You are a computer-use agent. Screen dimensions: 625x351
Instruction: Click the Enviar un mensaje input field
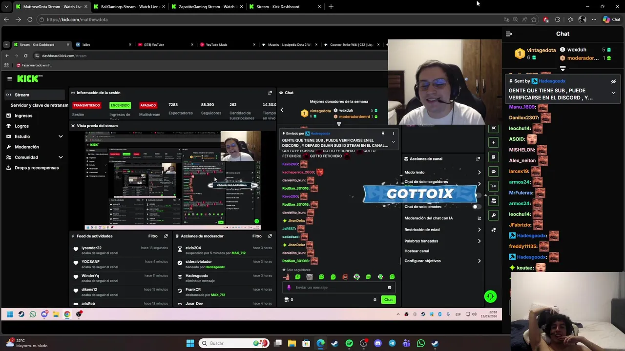338,288
